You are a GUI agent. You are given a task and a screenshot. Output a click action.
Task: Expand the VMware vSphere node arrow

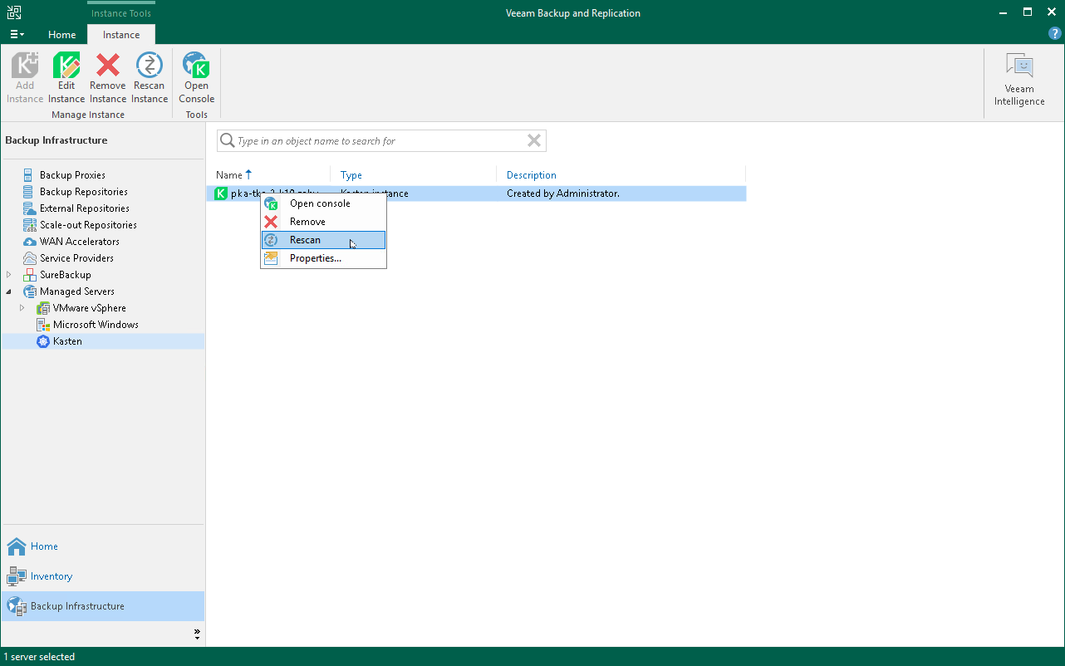tap(22, 308)
